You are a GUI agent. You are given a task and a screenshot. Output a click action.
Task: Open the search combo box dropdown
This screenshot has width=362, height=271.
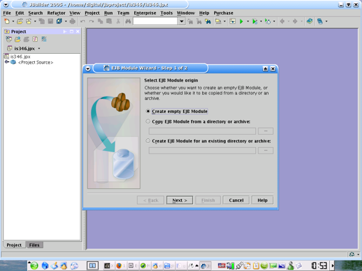point(181,21)
